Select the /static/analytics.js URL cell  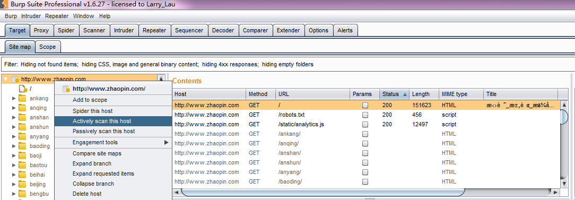pyautogui.click(x=312, y=125)
